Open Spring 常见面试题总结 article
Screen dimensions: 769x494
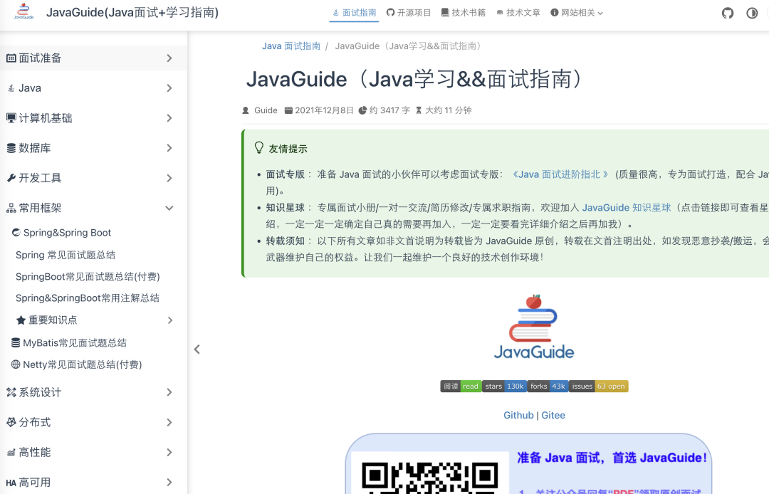(66, 255)
